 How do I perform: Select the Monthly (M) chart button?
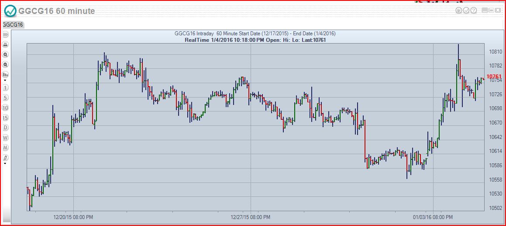click(x=6, y=148)
